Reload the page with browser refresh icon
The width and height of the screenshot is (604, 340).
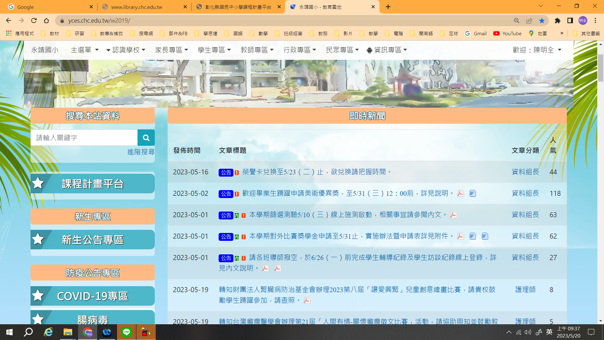34,20
